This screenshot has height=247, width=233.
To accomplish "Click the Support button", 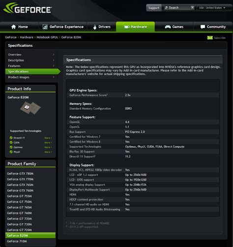I will [154, 8].
